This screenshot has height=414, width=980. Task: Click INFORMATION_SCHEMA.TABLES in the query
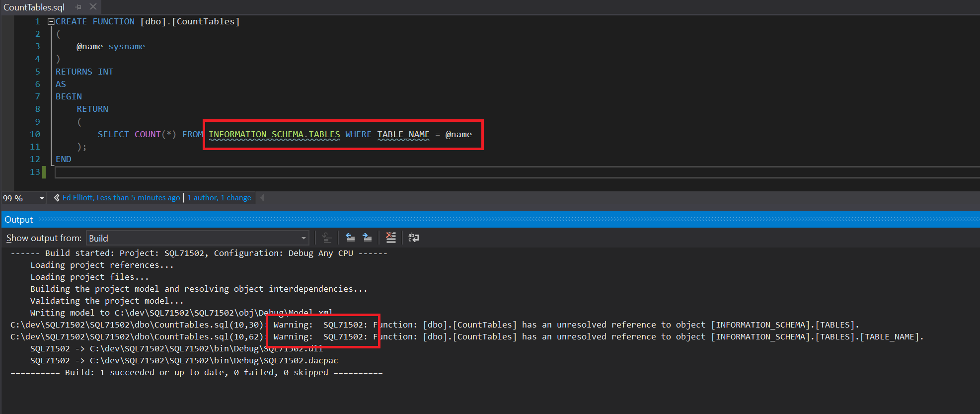(x=274, y=135)
